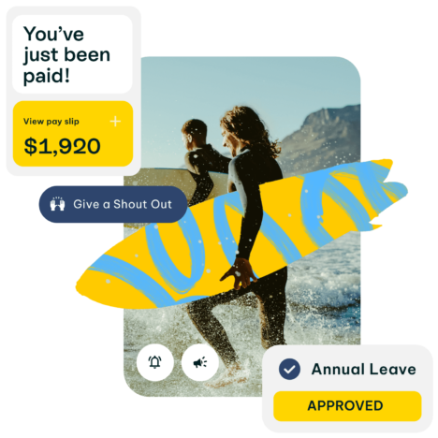438x438 pixels.
Task: Open the View pay slip link
Action: click(x=51, y=122)
